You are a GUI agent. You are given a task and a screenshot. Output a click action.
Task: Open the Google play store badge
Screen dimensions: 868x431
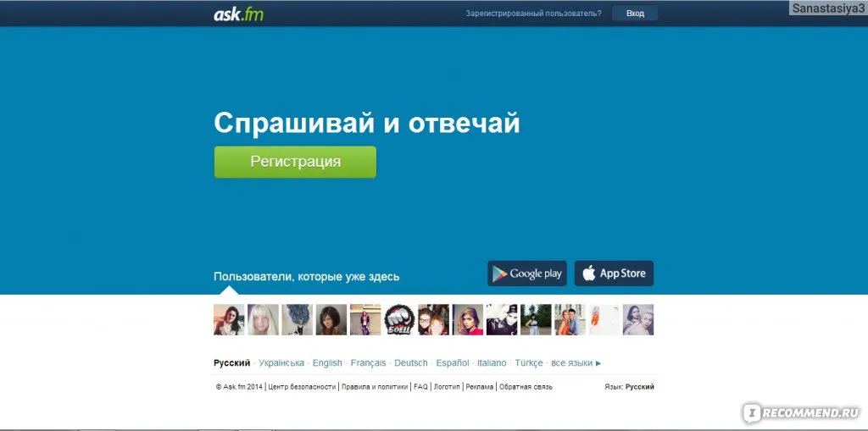(x=527, y=274)
